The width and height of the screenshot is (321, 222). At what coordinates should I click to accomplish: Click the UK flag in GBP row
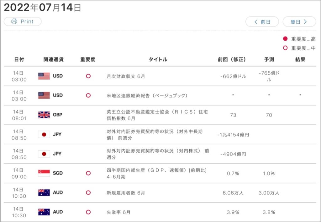pos(44,115)
